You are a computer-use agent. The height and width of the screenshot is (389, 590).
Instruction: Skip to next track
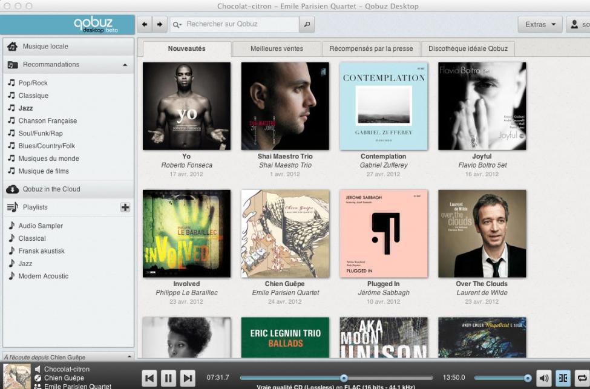188,378
